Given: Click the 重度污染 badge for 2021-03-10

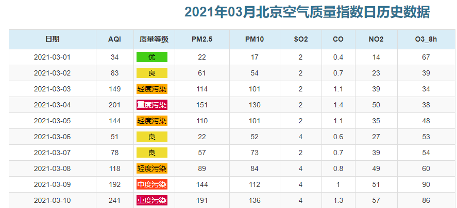Looking at the screenshot, I should [152, 201].
